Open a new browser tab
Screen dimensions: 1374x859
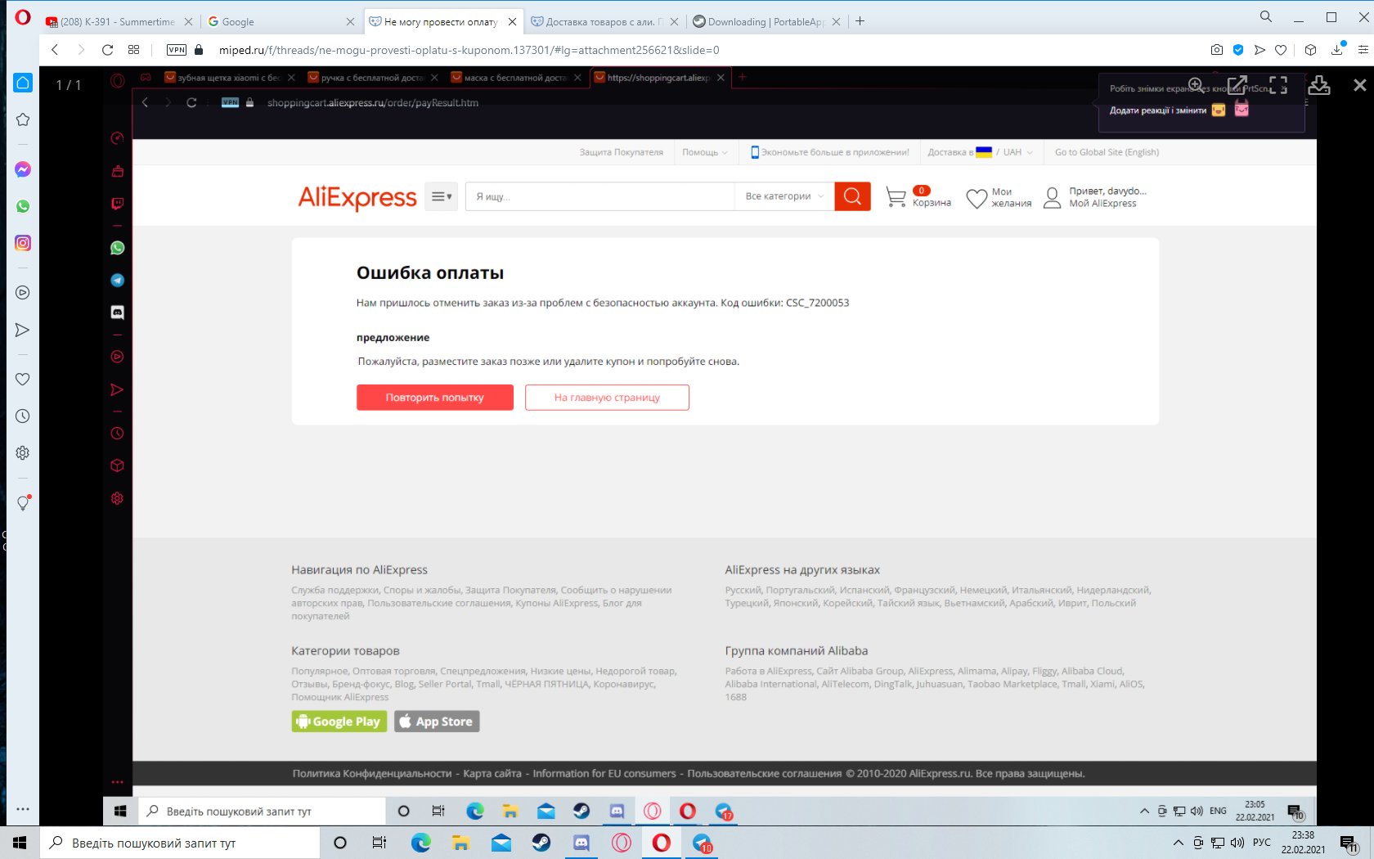860,21
